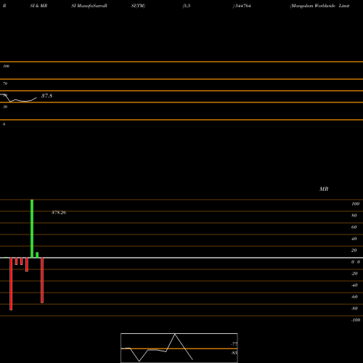363x363 pixels.
Task: Click the '-60' label on the MR axis
Action: tap(354, 297)
